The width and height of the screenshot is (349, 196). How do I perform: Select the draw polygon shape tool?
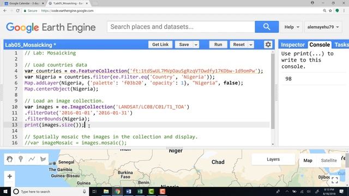43,159
